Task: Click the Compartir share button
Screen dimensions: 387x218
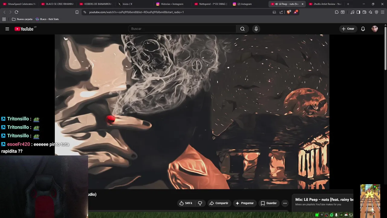Action: coord(219,203)
